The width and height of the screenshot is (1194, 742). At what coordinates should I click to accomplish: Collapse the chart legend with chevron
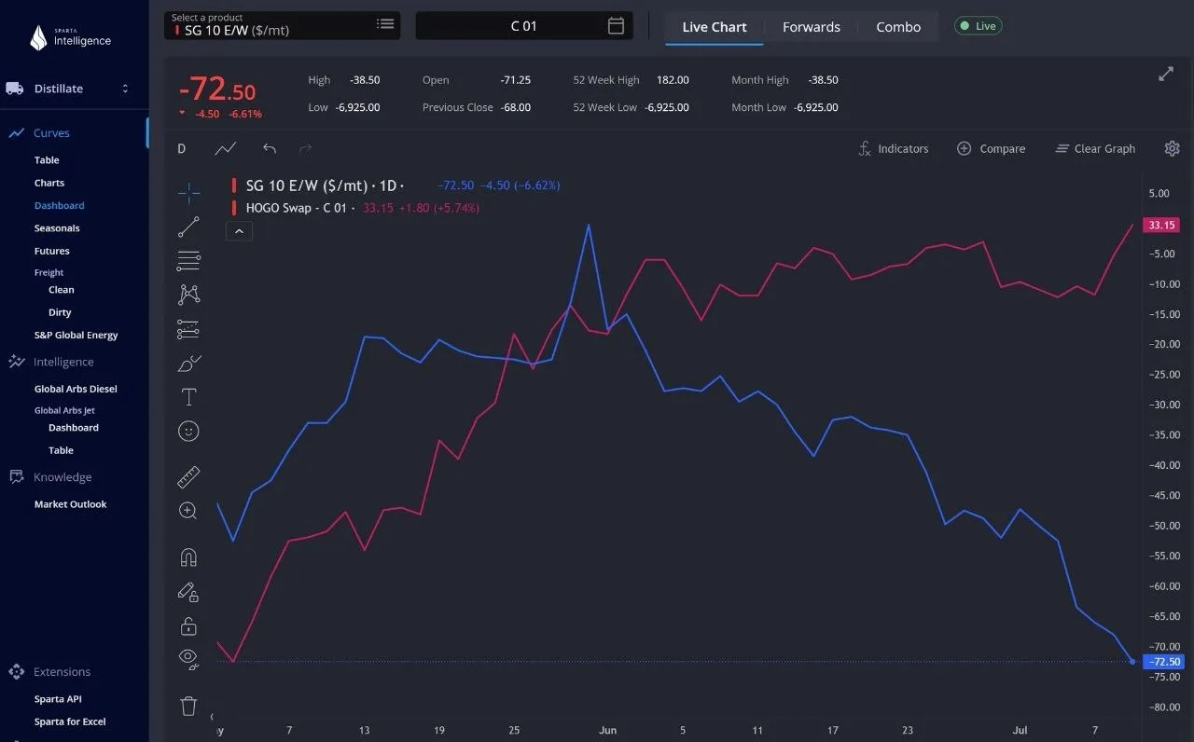239,231
